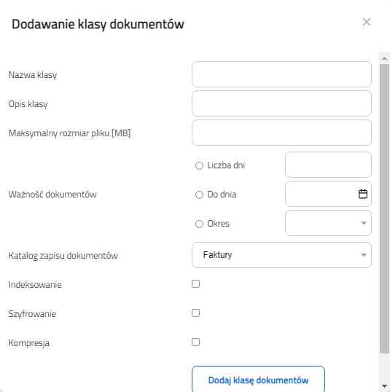
Task: Open the Katalog zapisu dokumentów dropdown
Action: (x=281, y=255)
